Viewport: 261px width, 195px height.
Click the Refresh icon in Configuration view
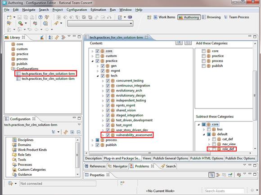pyautogui.click(x=66, y=132)
